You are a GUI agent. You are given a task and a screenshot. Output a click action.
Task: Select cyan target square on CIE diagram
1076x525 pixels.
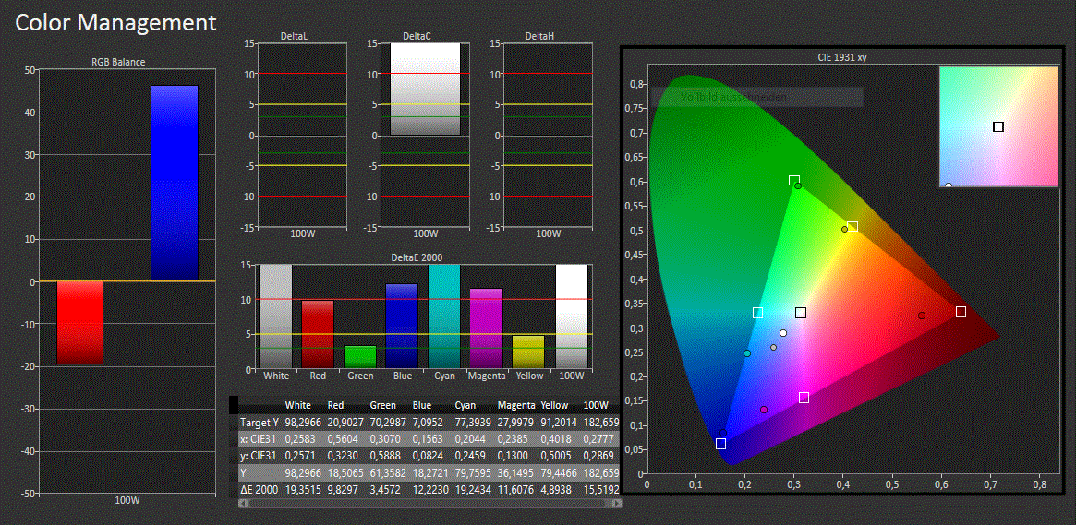pos(757,313)
